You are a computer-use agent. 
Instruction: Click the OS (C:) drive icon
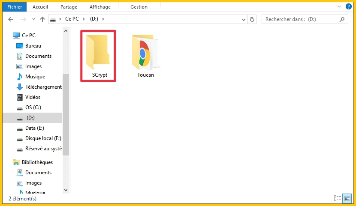point(20,108)
